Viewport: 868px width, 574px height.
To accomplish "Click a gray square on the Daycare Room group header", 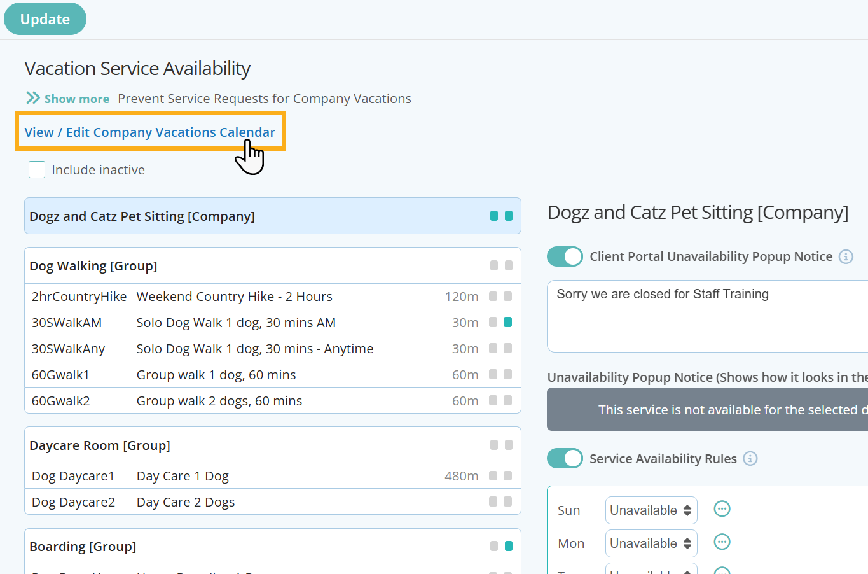I will pos(494,445).
